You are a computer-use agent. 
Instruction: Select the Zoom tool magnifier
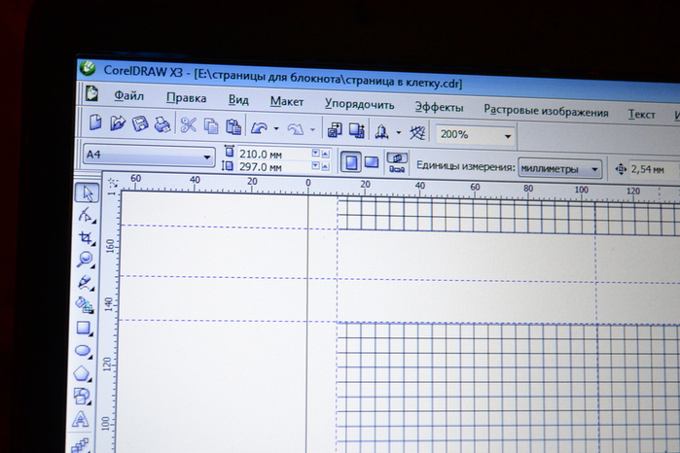85,260
